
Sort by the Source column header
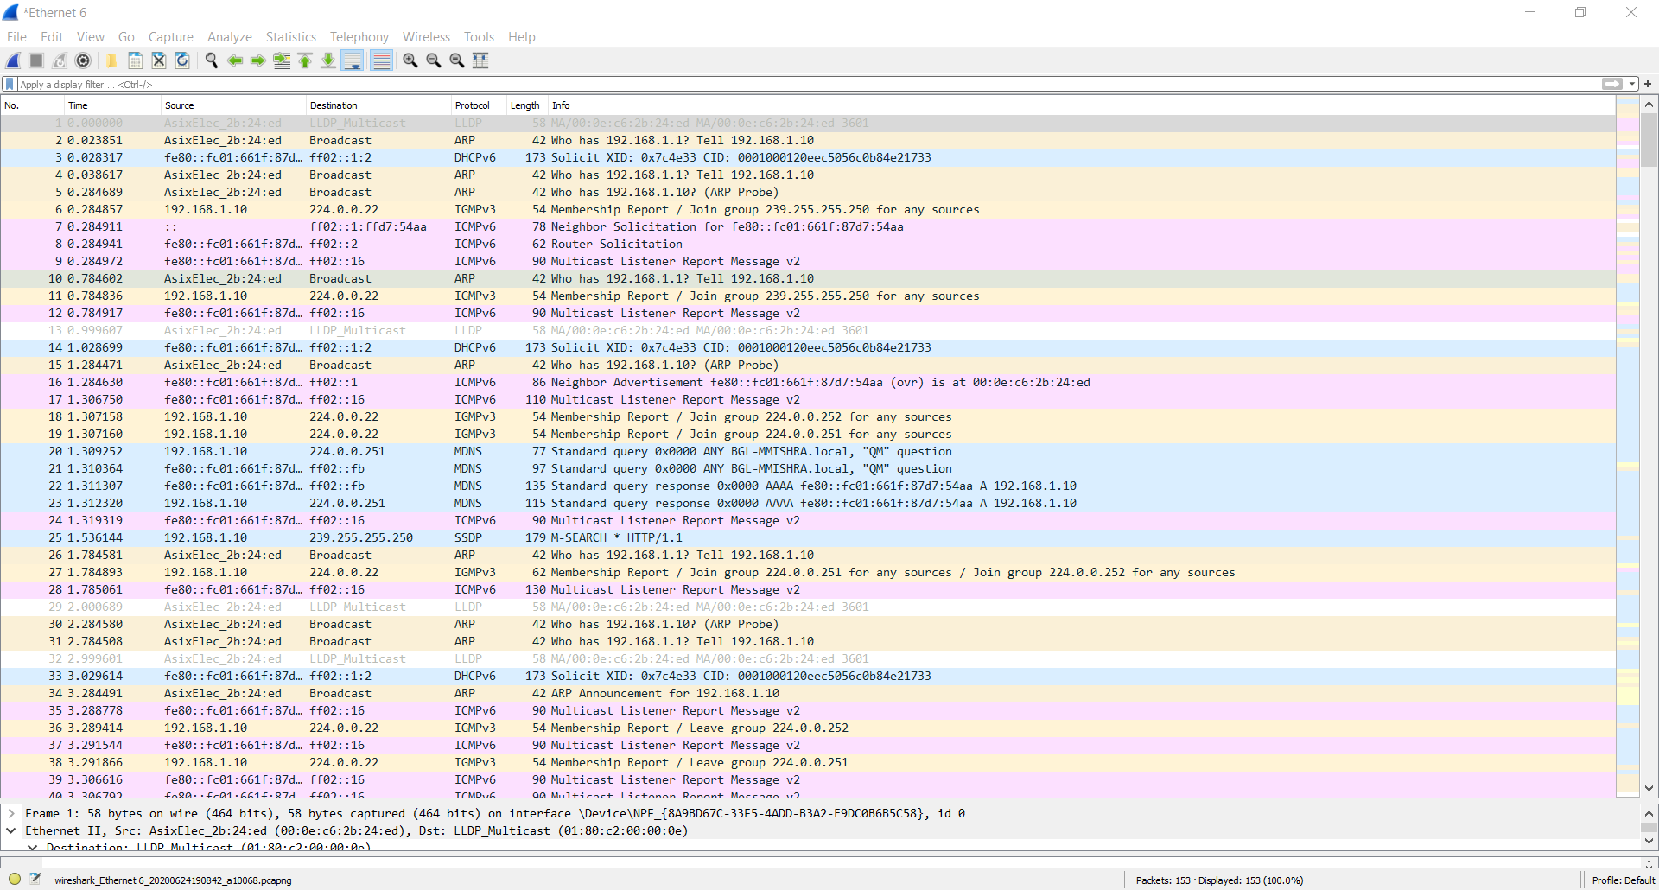(233, 105)
